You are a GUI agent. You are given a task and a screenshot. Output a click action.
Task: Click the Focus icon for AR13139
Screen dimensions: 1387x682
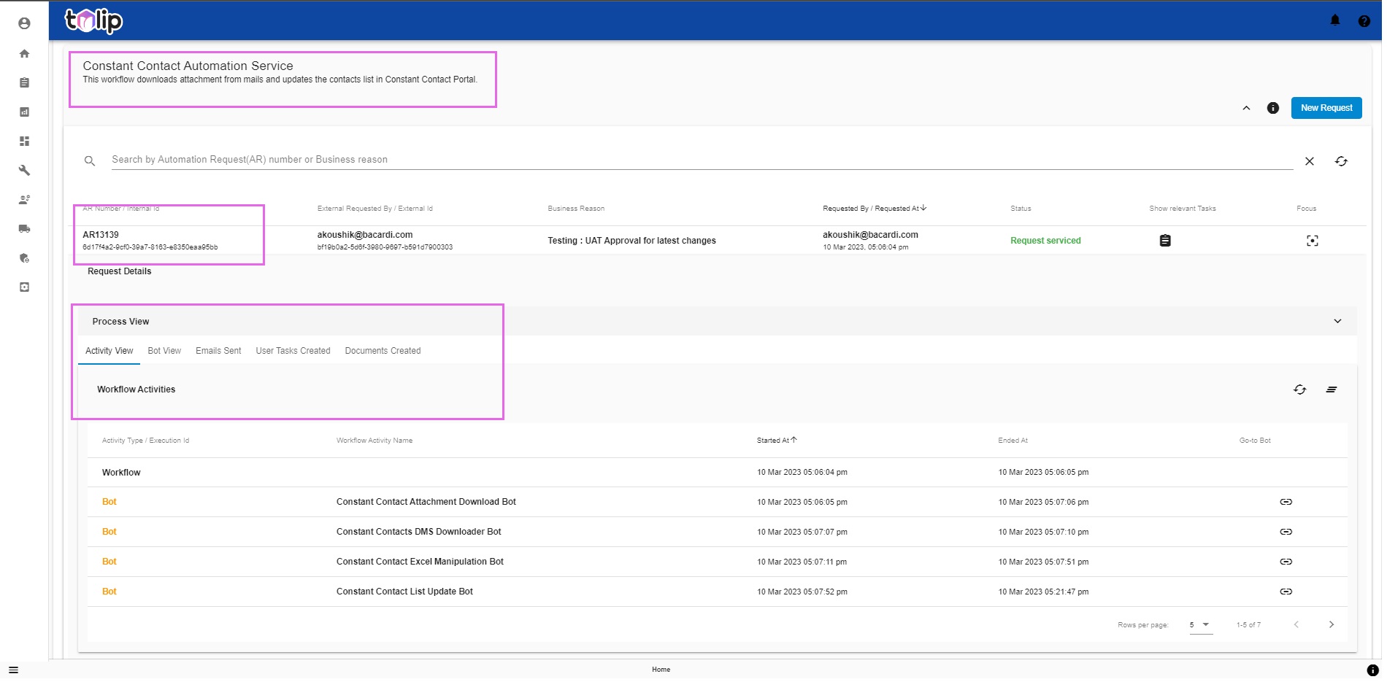coord(1312,241)
